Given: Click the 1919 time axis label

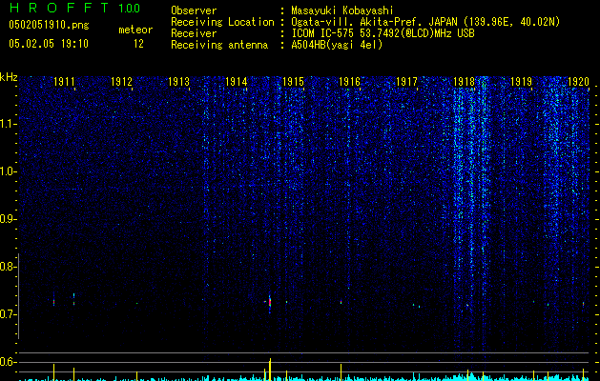Looking at the screenshot, I should (x=521, y=82).
